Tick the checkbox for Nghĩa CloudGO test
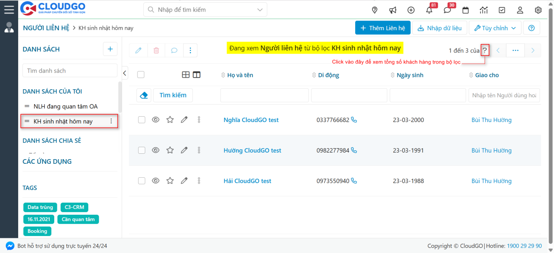 (142, 120)
